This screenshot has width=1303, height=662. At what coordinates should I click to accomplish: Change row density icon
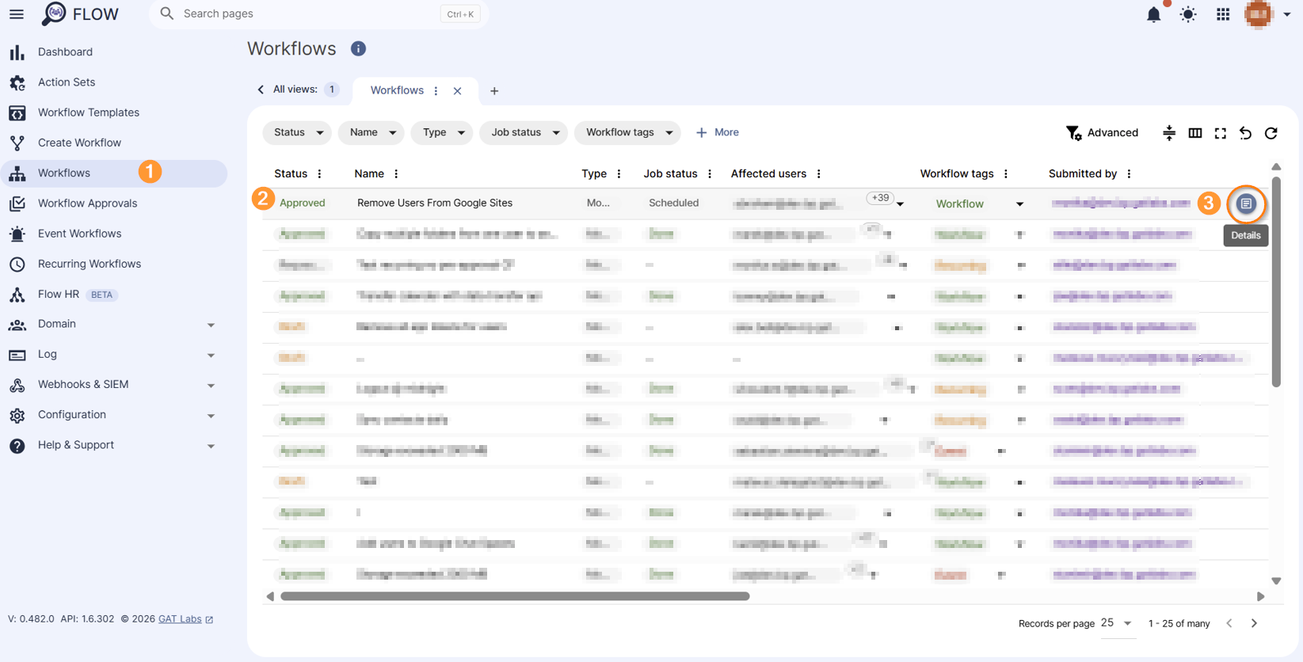click(1169, 133)
